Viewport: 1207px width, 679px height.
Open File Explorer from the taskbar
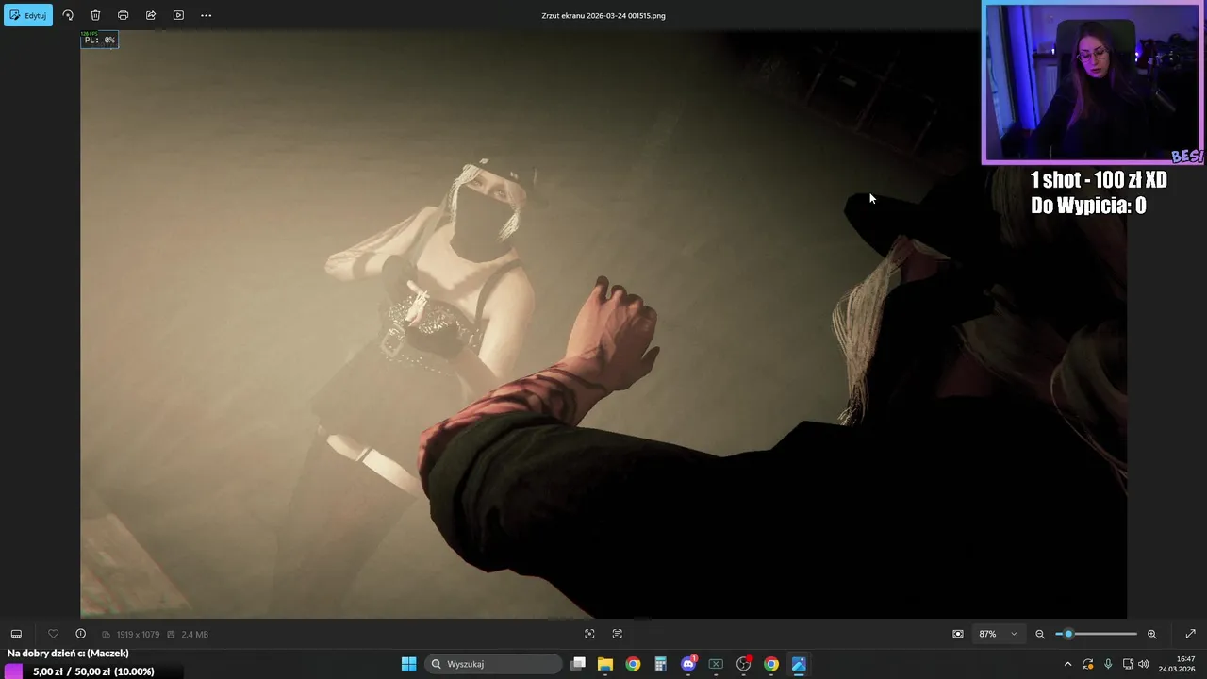pyautogui.click(x=605, y=664)
